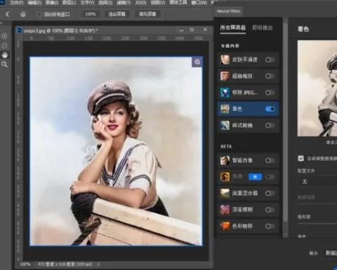
Task: Open the 图层 menu
Action: click(x=69, y=3)
